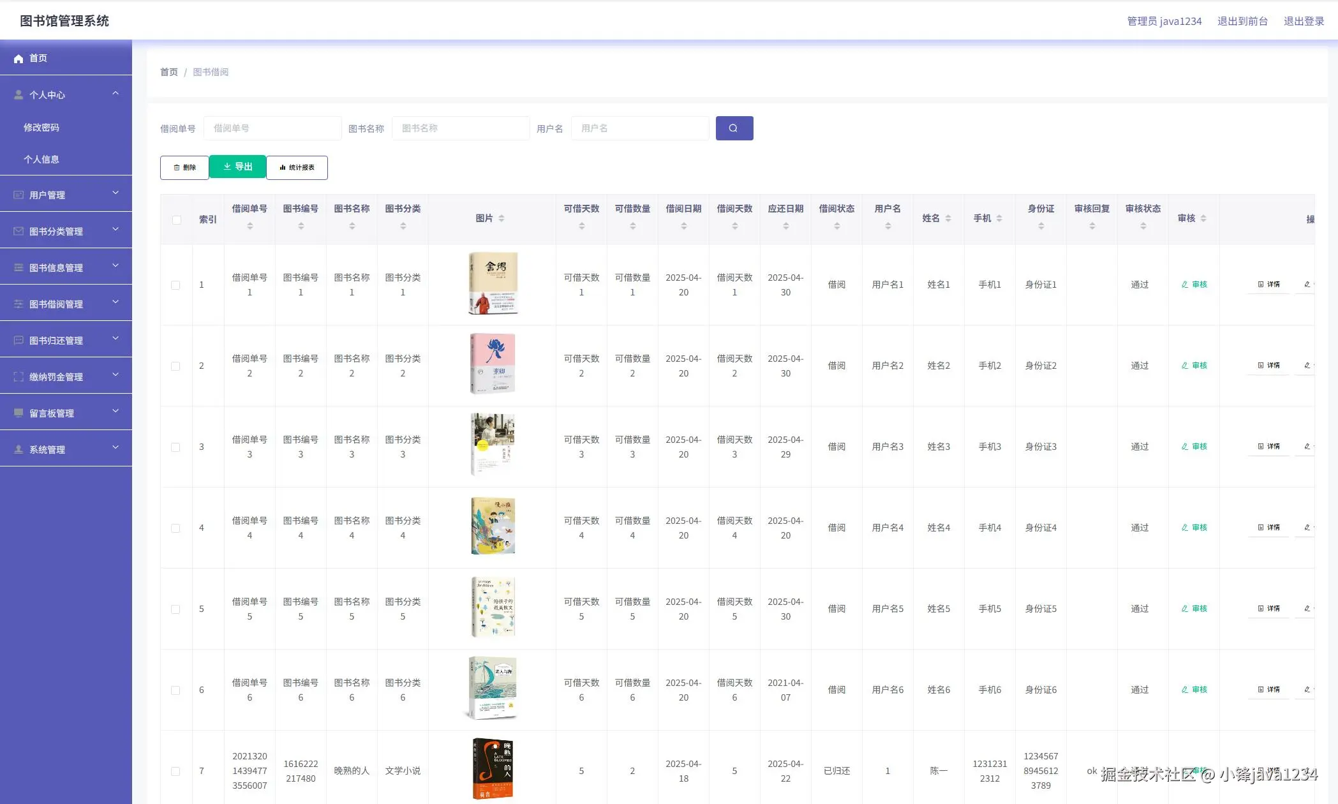Click sort arrows on 手机 column header
Viewport: 1338px width, 804px height.
(999, 218)
